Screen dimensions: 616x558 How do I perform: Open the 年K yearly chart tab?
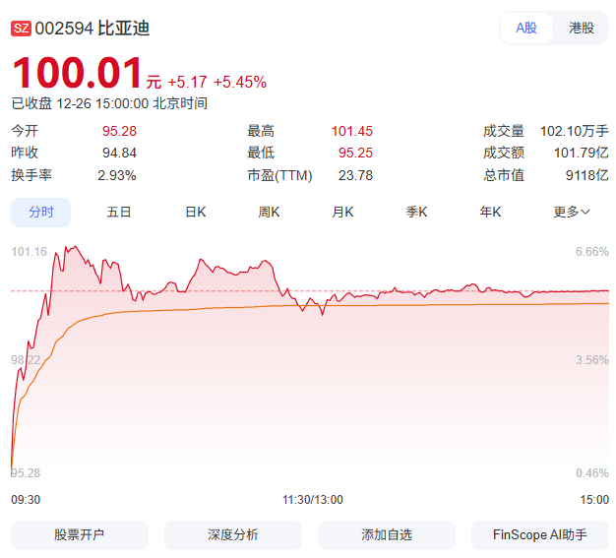490,212
